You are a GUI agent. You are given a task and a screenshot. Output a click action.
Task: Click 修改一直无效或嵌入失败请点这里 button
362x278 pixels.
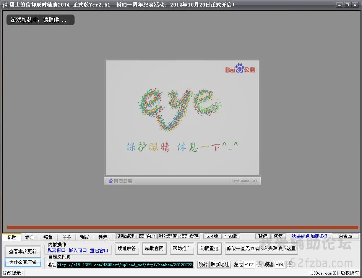[261, 249]
